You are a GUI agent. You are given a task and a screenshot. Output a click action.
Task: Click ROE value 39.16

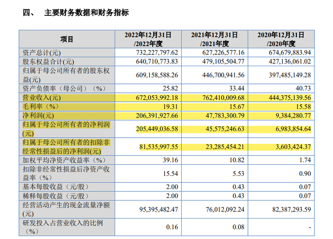(170, 160)
